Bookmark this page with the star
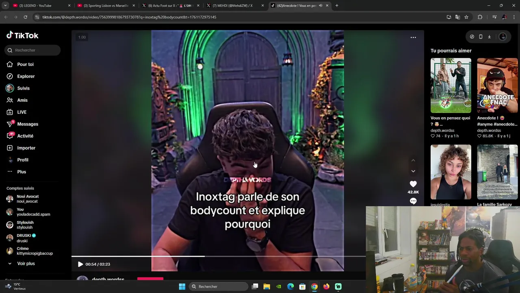Screen dimensions: 520x293 [466, 17]
